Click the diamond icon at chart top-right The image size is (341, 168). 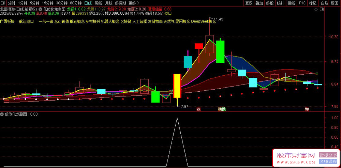tap(316, 10)
